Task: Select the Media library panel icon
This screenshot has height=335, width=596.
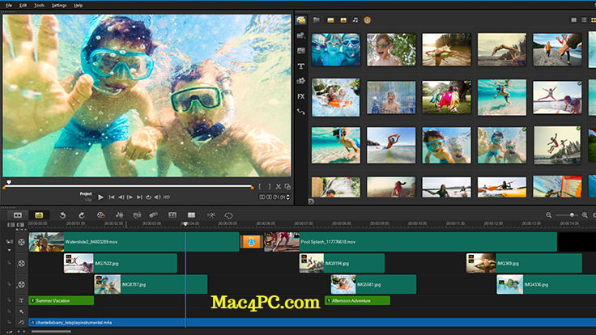Action: click(301, 20)
